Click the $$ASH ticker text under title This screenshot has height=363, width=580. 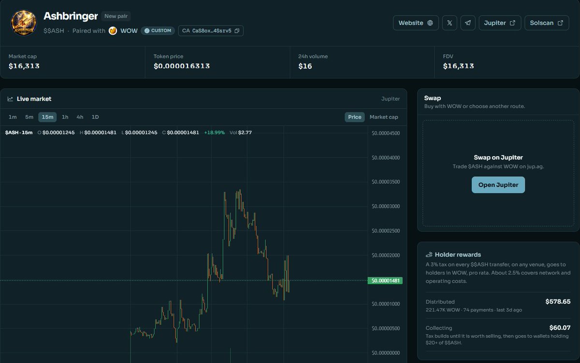54,31
